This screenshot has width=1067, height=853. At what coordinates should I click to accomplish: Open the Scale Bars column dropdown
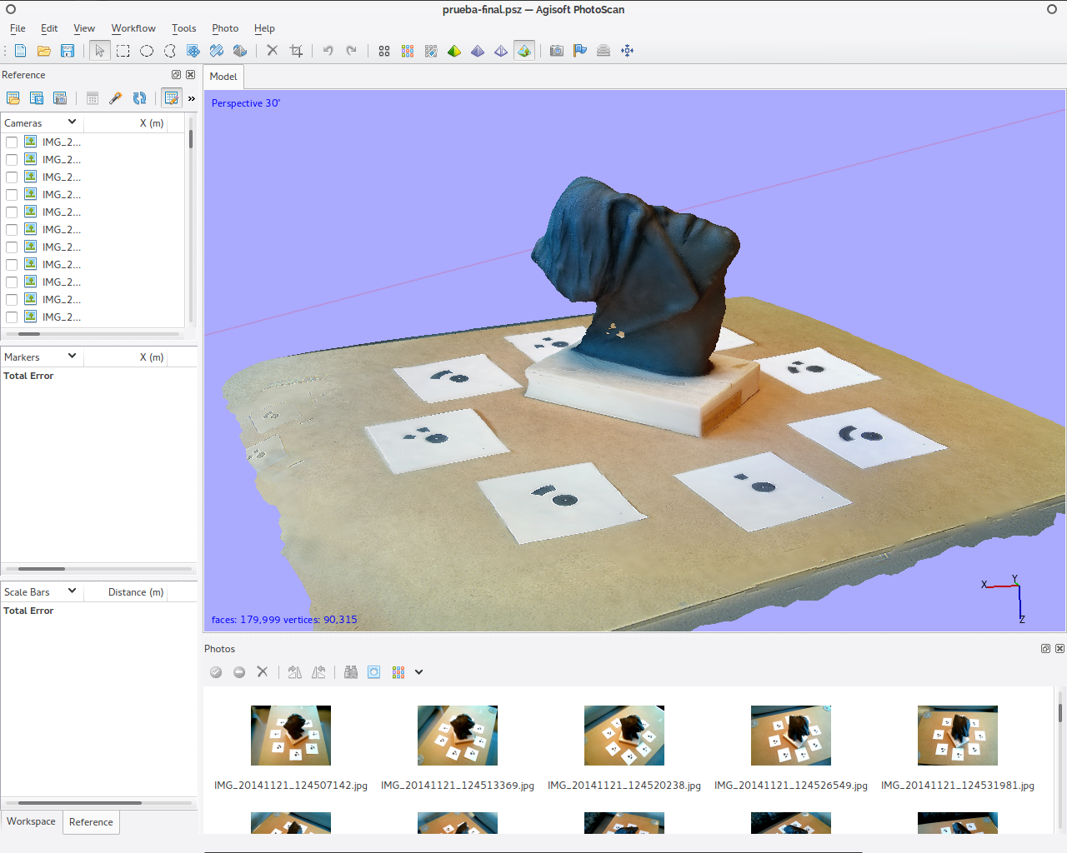pyautogui.click(x=73, y=591)
